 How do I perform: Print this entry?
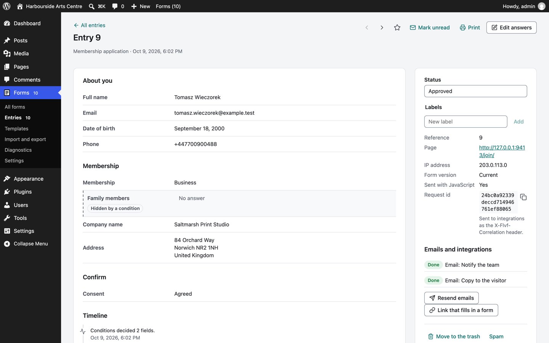coord(470,27)
